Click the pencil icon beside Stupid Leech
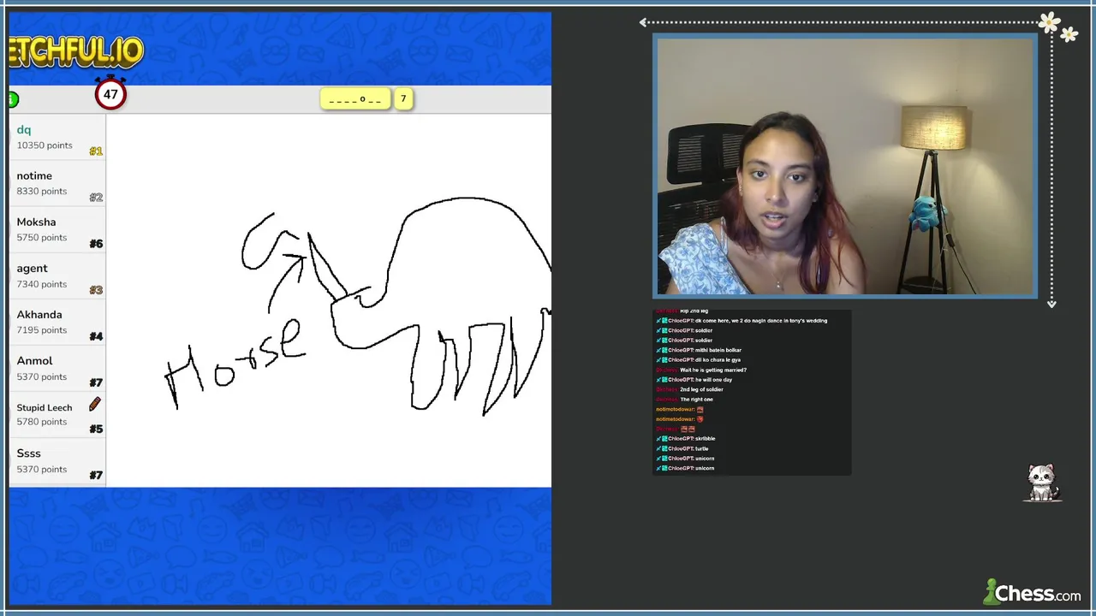The width and height of the screenshot is (1096, 616). 94,404
